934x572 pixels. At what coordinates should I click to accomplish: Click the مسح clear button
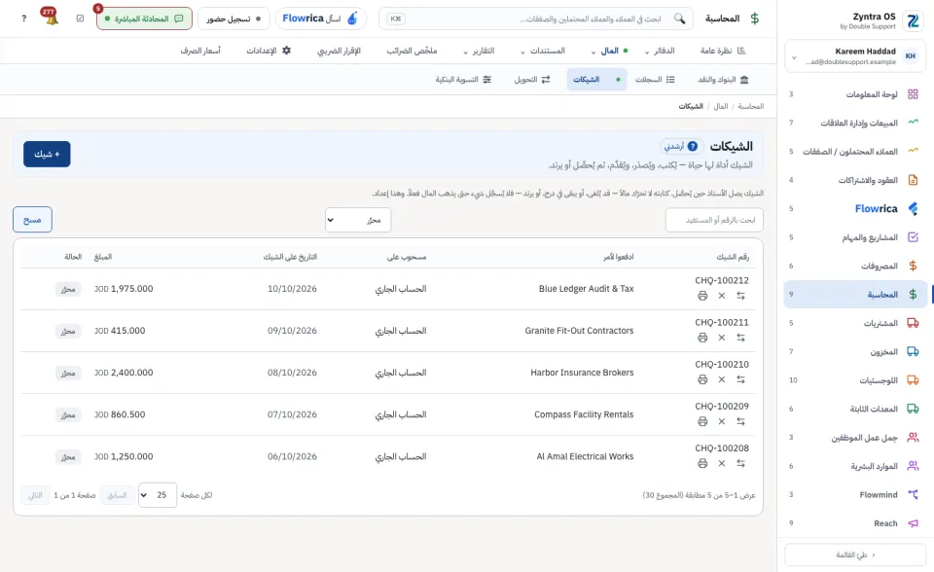point(32,220)
